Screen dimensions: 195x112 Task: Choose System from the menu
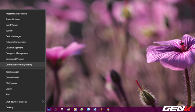(x=23, y=31)
